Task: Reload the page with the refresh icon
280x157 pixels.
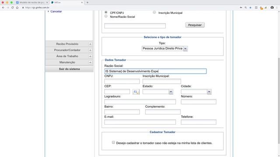Action: [13, 8]
